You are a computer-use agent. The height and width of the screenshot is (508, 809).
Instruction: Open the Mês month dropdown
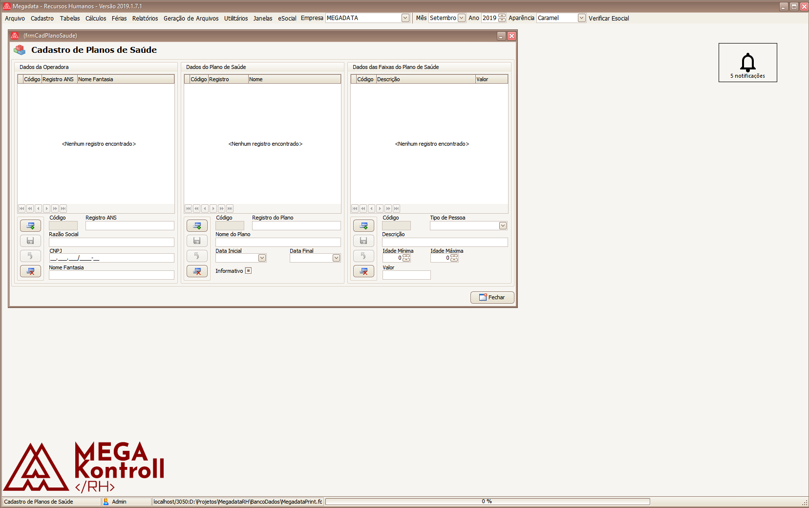pos(461,18)
